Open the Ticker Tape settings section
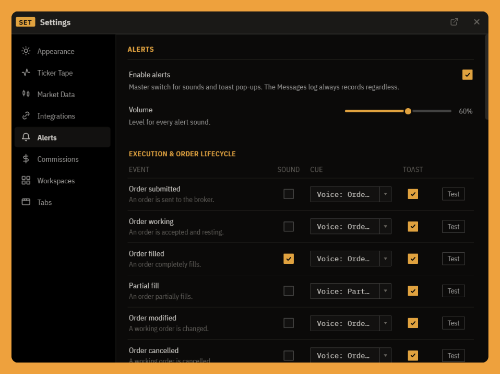500x374 pixels. 63,73
